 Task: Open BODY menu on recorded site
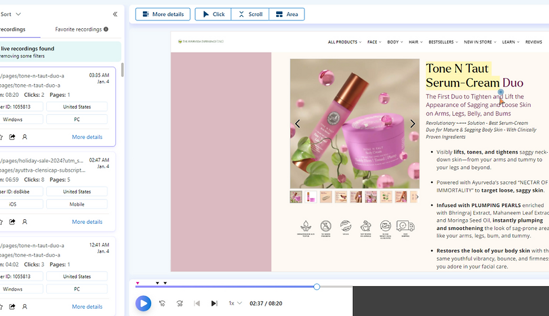coord(395,42)
